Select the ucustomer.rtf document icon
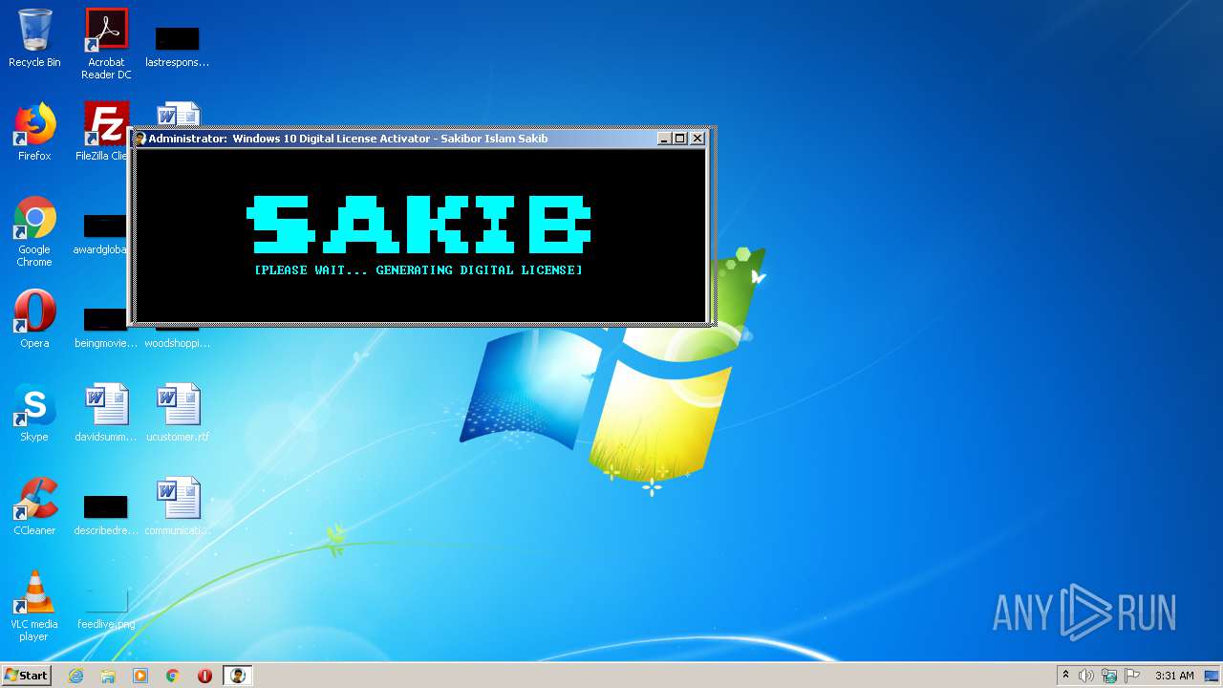 click(x=178, y=413)
